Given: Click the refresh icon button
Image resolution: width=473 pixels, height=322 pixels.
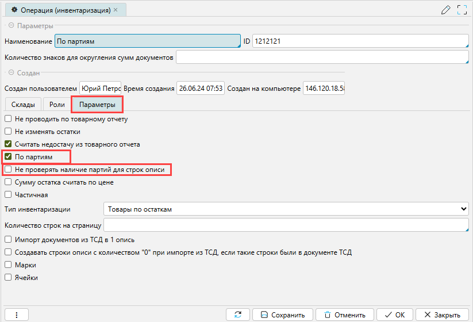Looking at the screenshot, I should (x=237, y=315).
